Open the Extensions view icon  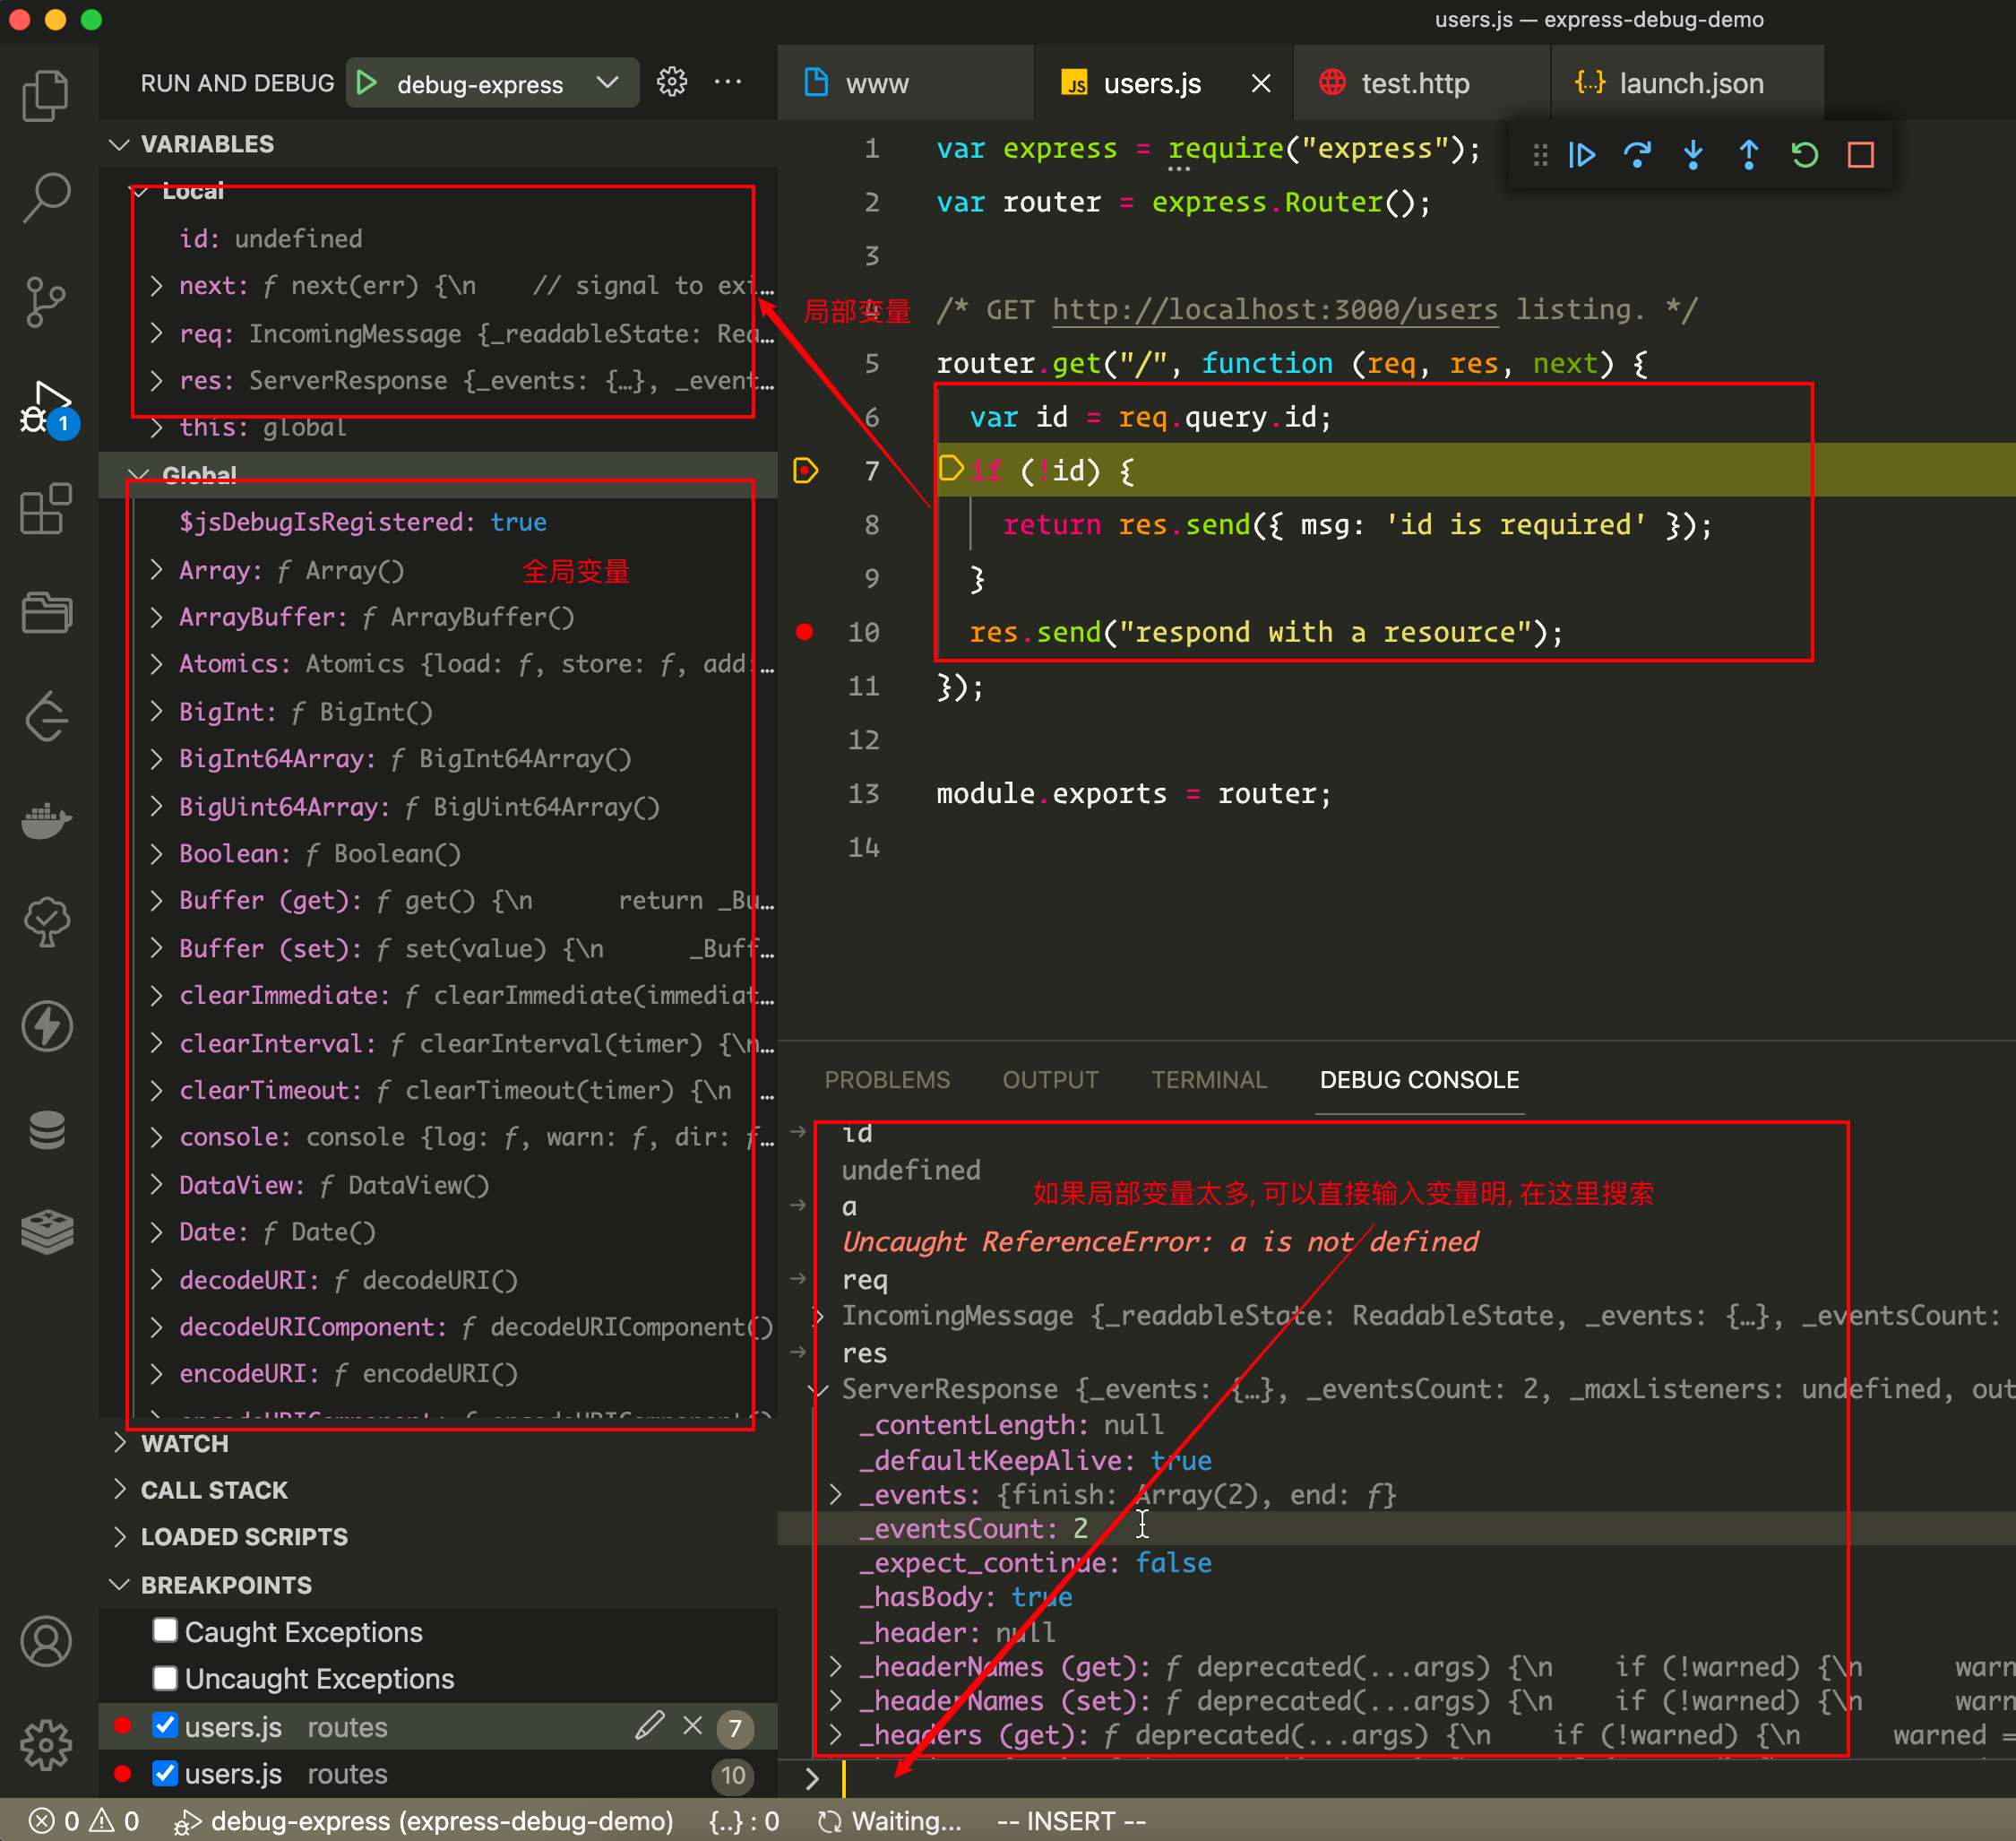[46, 509]
